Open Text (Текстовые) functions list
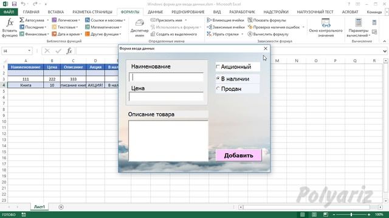The height and width of the screenshot is (218, 389). click(65, 27)
